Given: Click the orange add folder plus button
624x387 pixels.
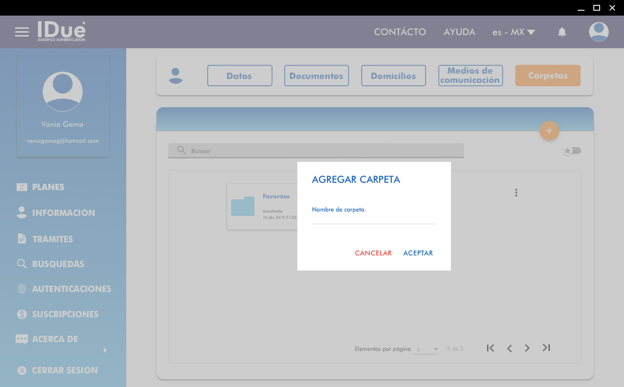Looking at the screenshot, I should [549, 131].
